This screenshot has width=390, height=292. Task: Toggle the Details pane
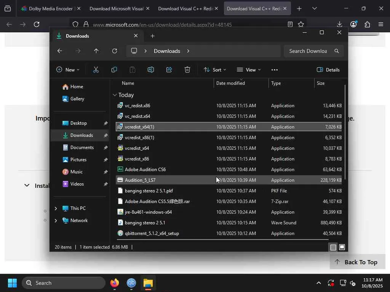(328, 70)
